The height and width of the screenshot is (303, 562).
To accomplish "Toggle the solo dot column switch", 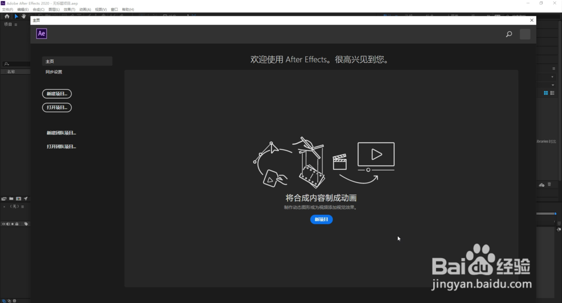I will click(x=12, y=224).
